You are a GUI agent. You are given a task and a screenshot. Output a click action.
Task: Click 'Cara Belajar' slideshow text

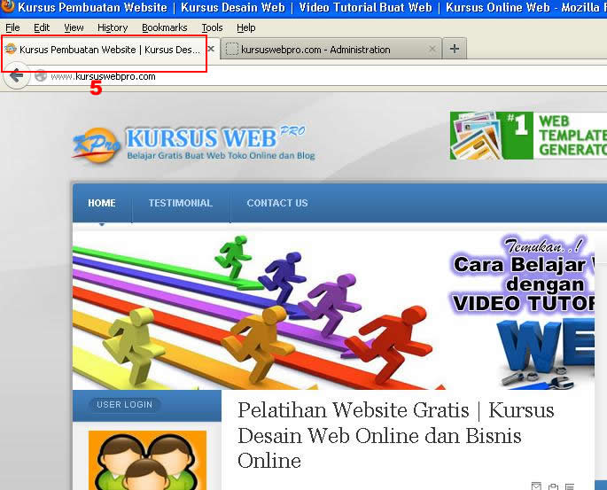click(519, 265)
